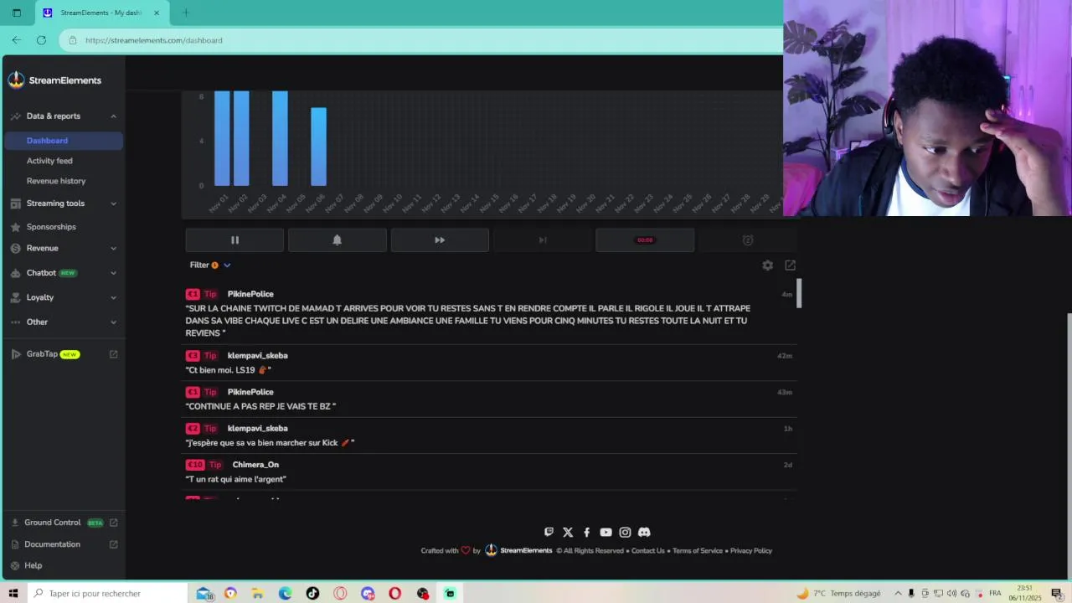
Task: Open the Privacy Policy link
Action: coord(751,551)
